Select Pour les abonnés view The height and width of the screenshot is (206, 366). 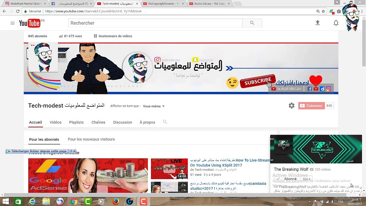[44, 139]
